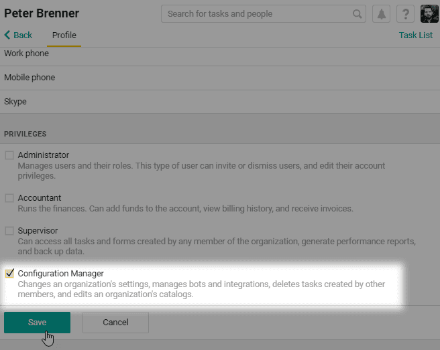Go Back to previous page
Screen dimensions: 440x350
coord(18,35)
